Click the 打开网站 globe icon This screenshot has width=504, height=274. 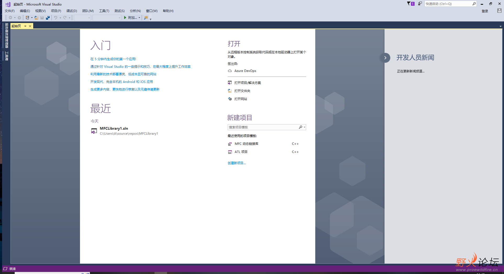pos(230,99)
